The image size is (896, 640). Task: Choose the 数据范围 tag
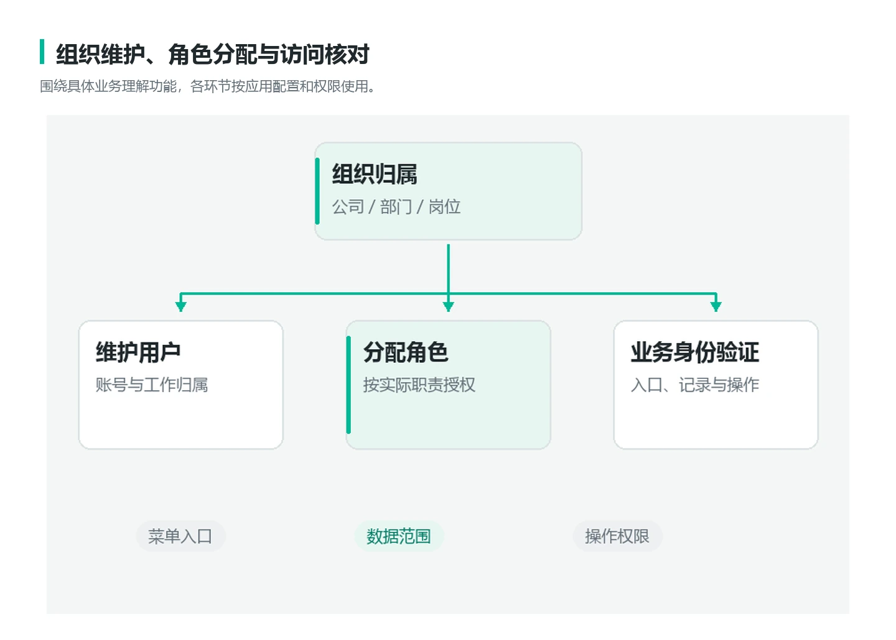(x=399, y=536)
